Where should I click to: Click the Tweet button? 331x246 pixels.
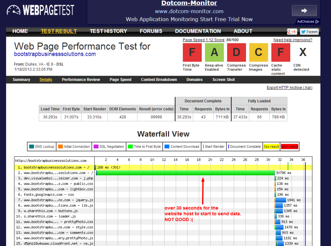(x=309, y=32)
